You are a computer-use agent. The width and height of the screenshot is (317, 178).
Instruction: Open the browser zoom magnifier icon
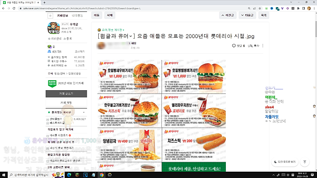tap(249, 8)
